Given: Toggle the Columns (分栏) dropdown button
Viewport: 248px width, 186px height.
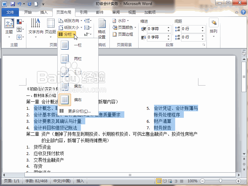Looking at the screenshot, I should tap(67, 34).
